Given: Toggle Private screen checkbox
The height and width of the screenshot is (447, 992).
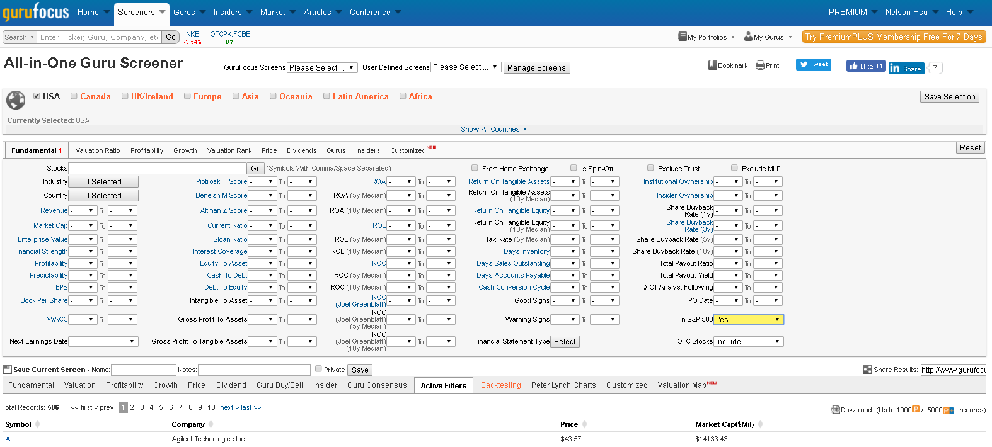Looking at the screenshot, I should click(x=318, y=369).
